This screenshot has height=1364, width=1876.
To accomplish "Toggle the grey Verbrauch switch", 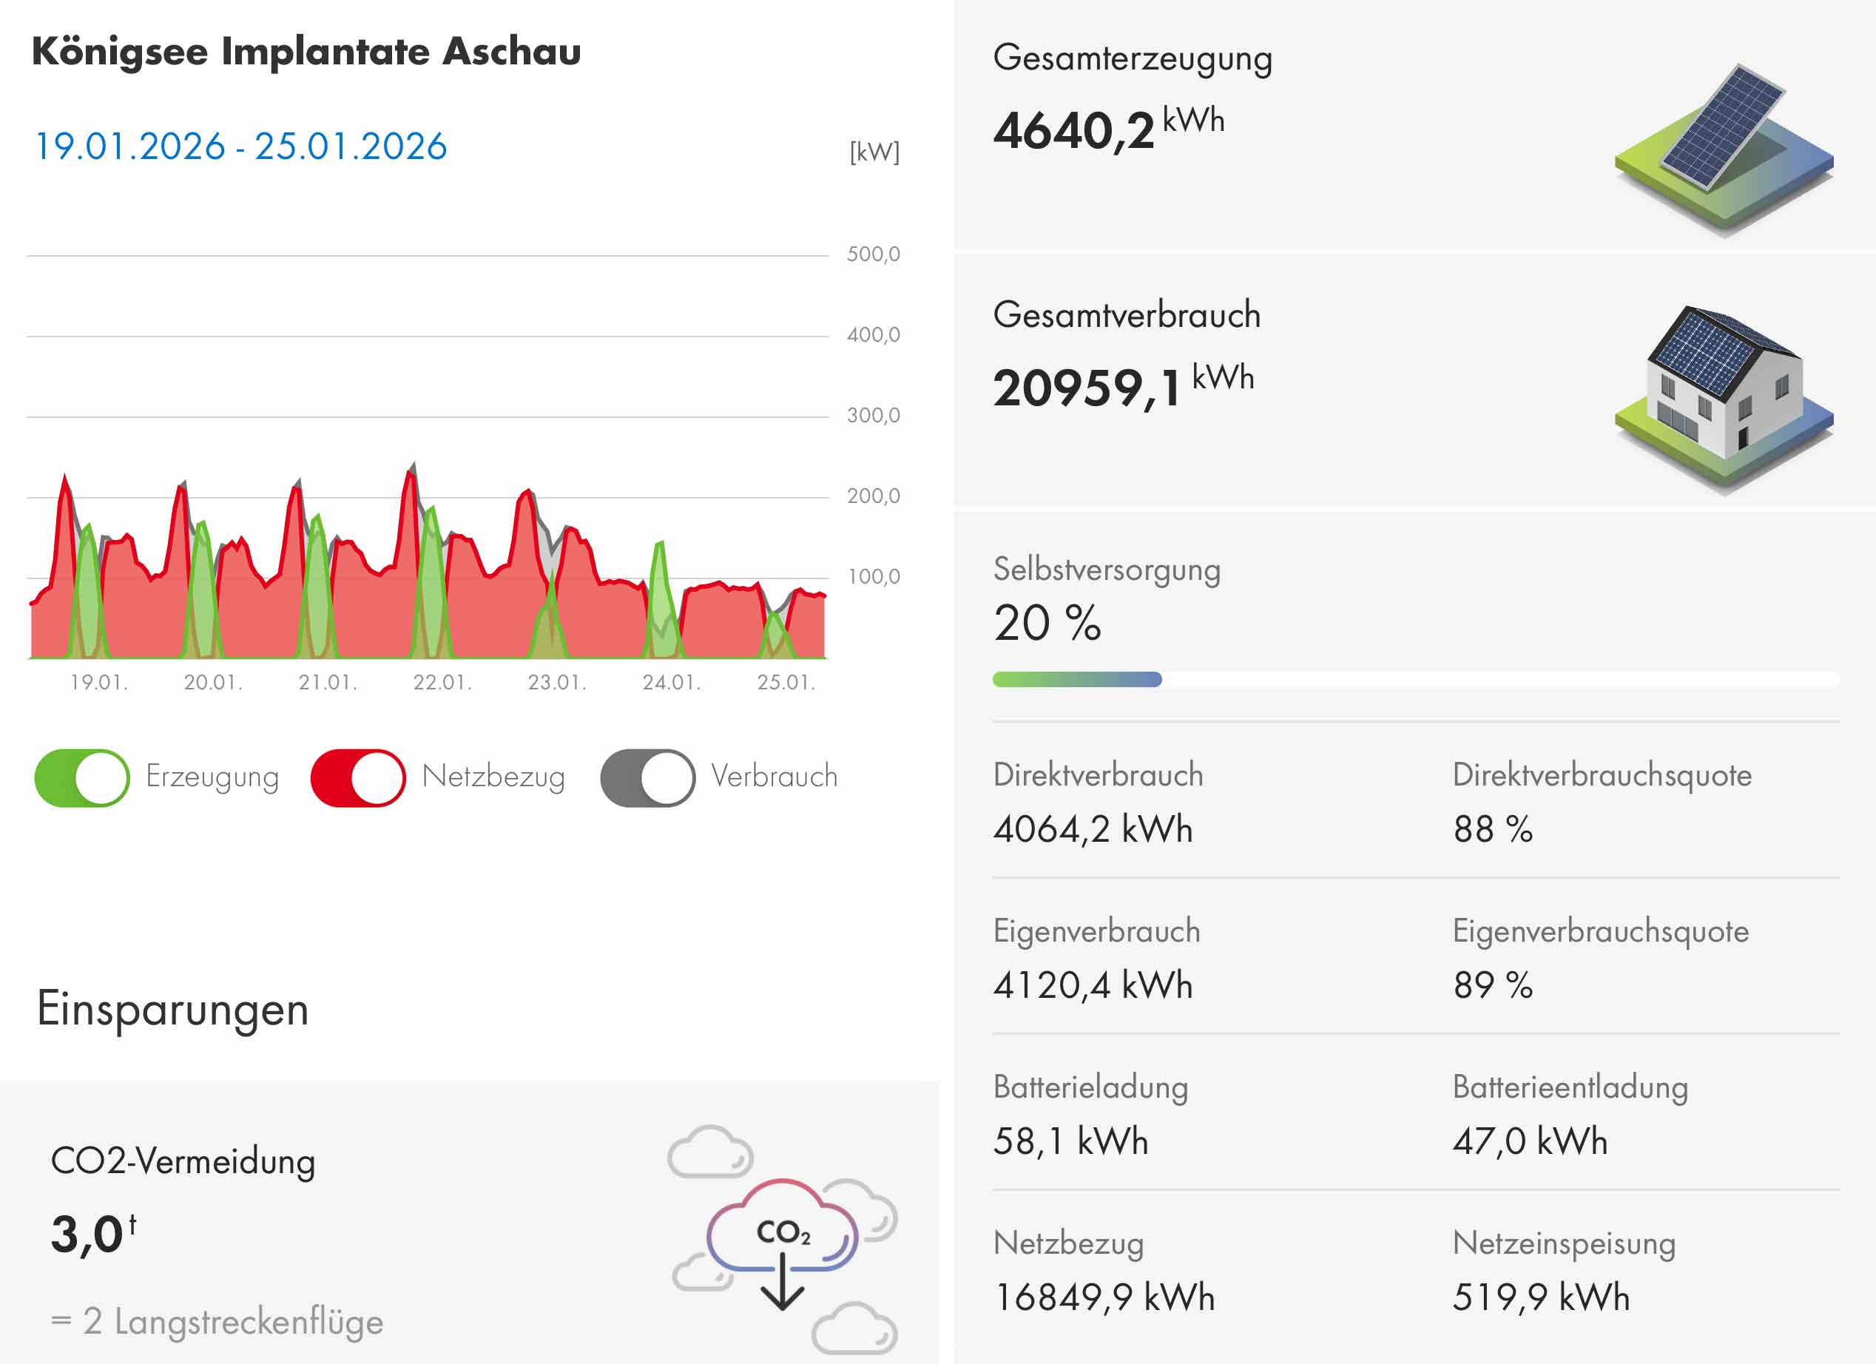I will 647,777.
